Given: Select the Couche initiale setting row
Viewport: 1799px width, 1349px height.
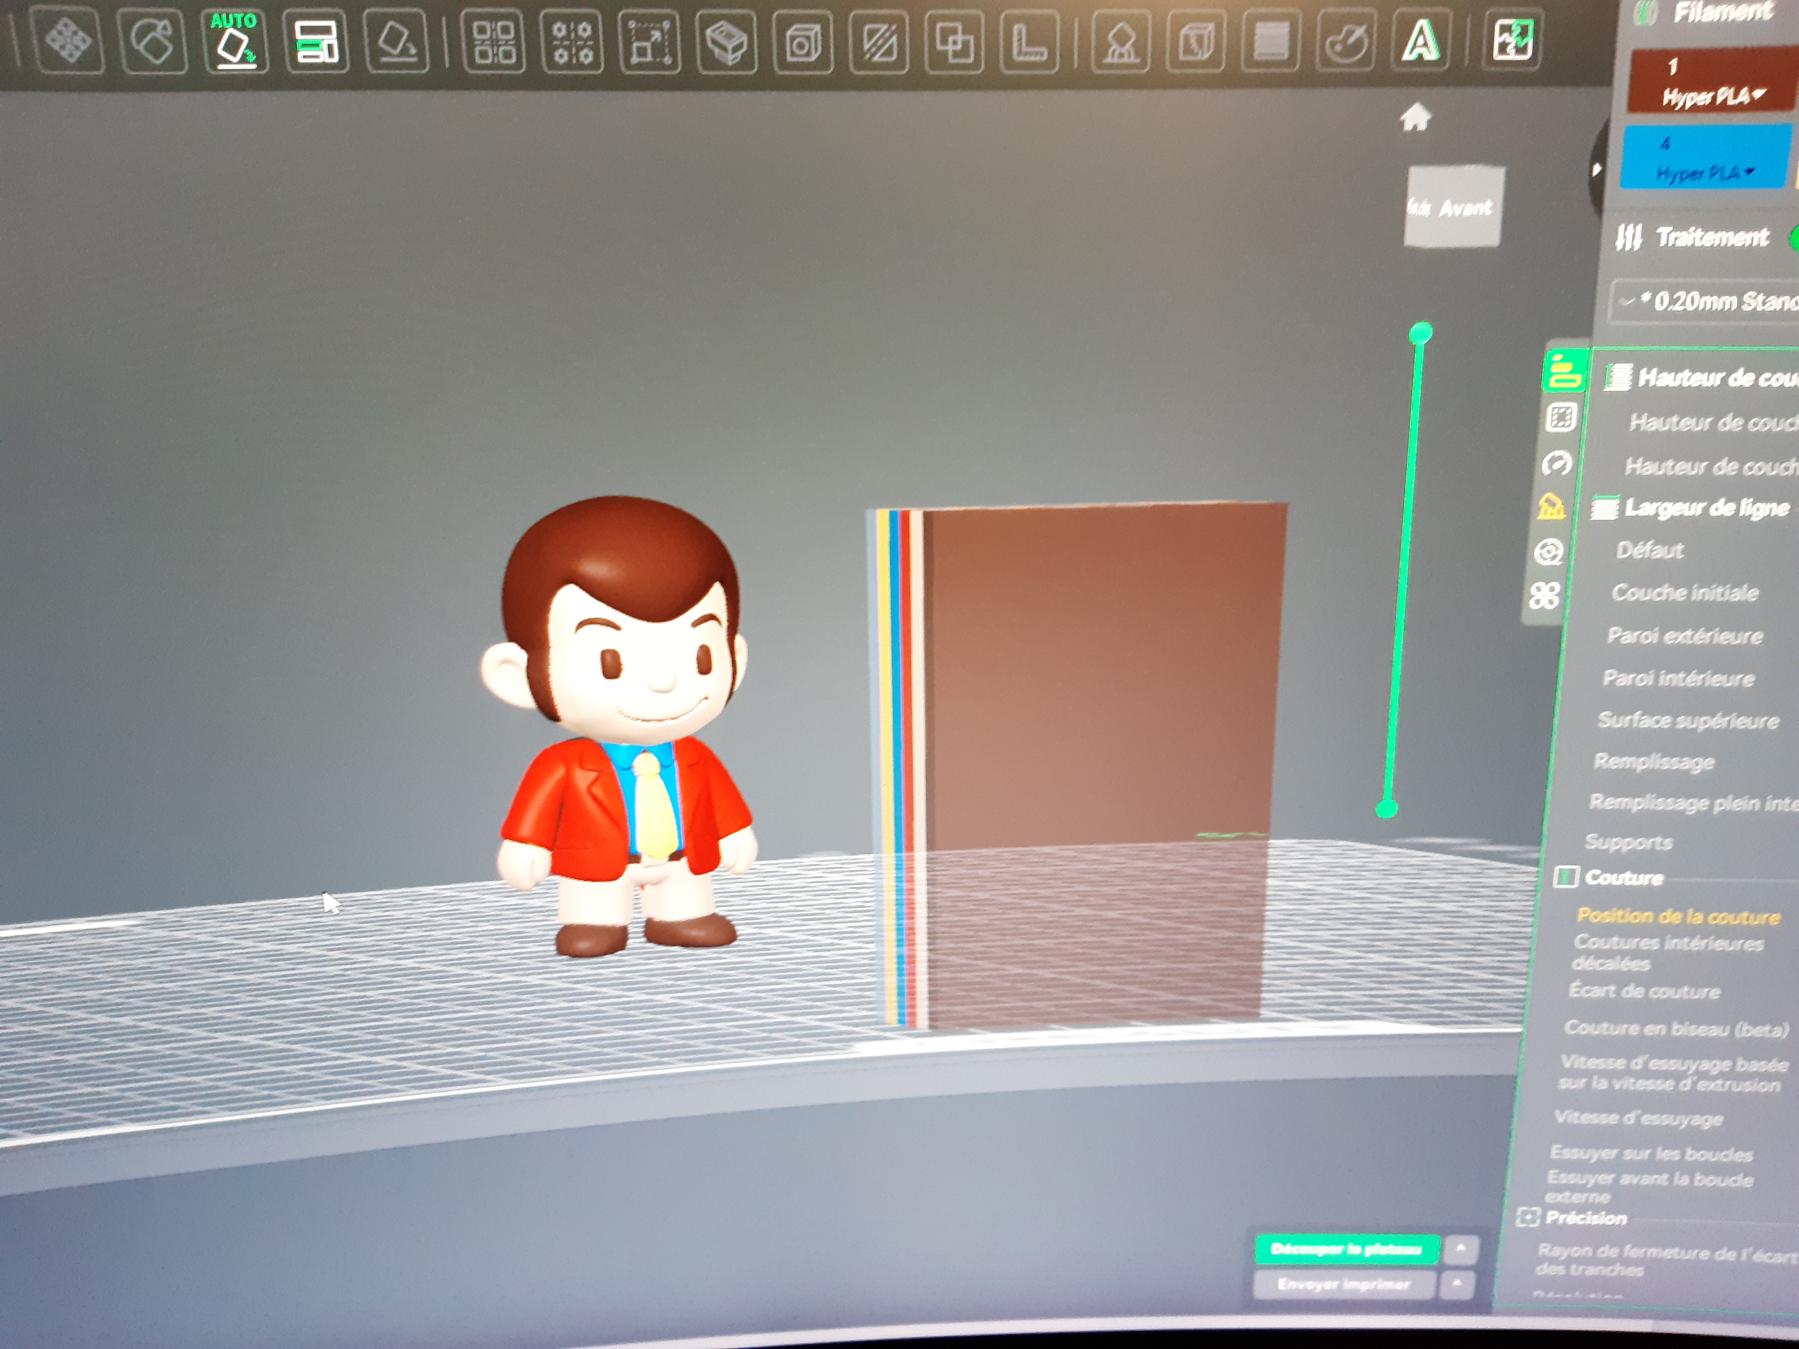Looking at the screenshot, I should (x=1685, y=593).
